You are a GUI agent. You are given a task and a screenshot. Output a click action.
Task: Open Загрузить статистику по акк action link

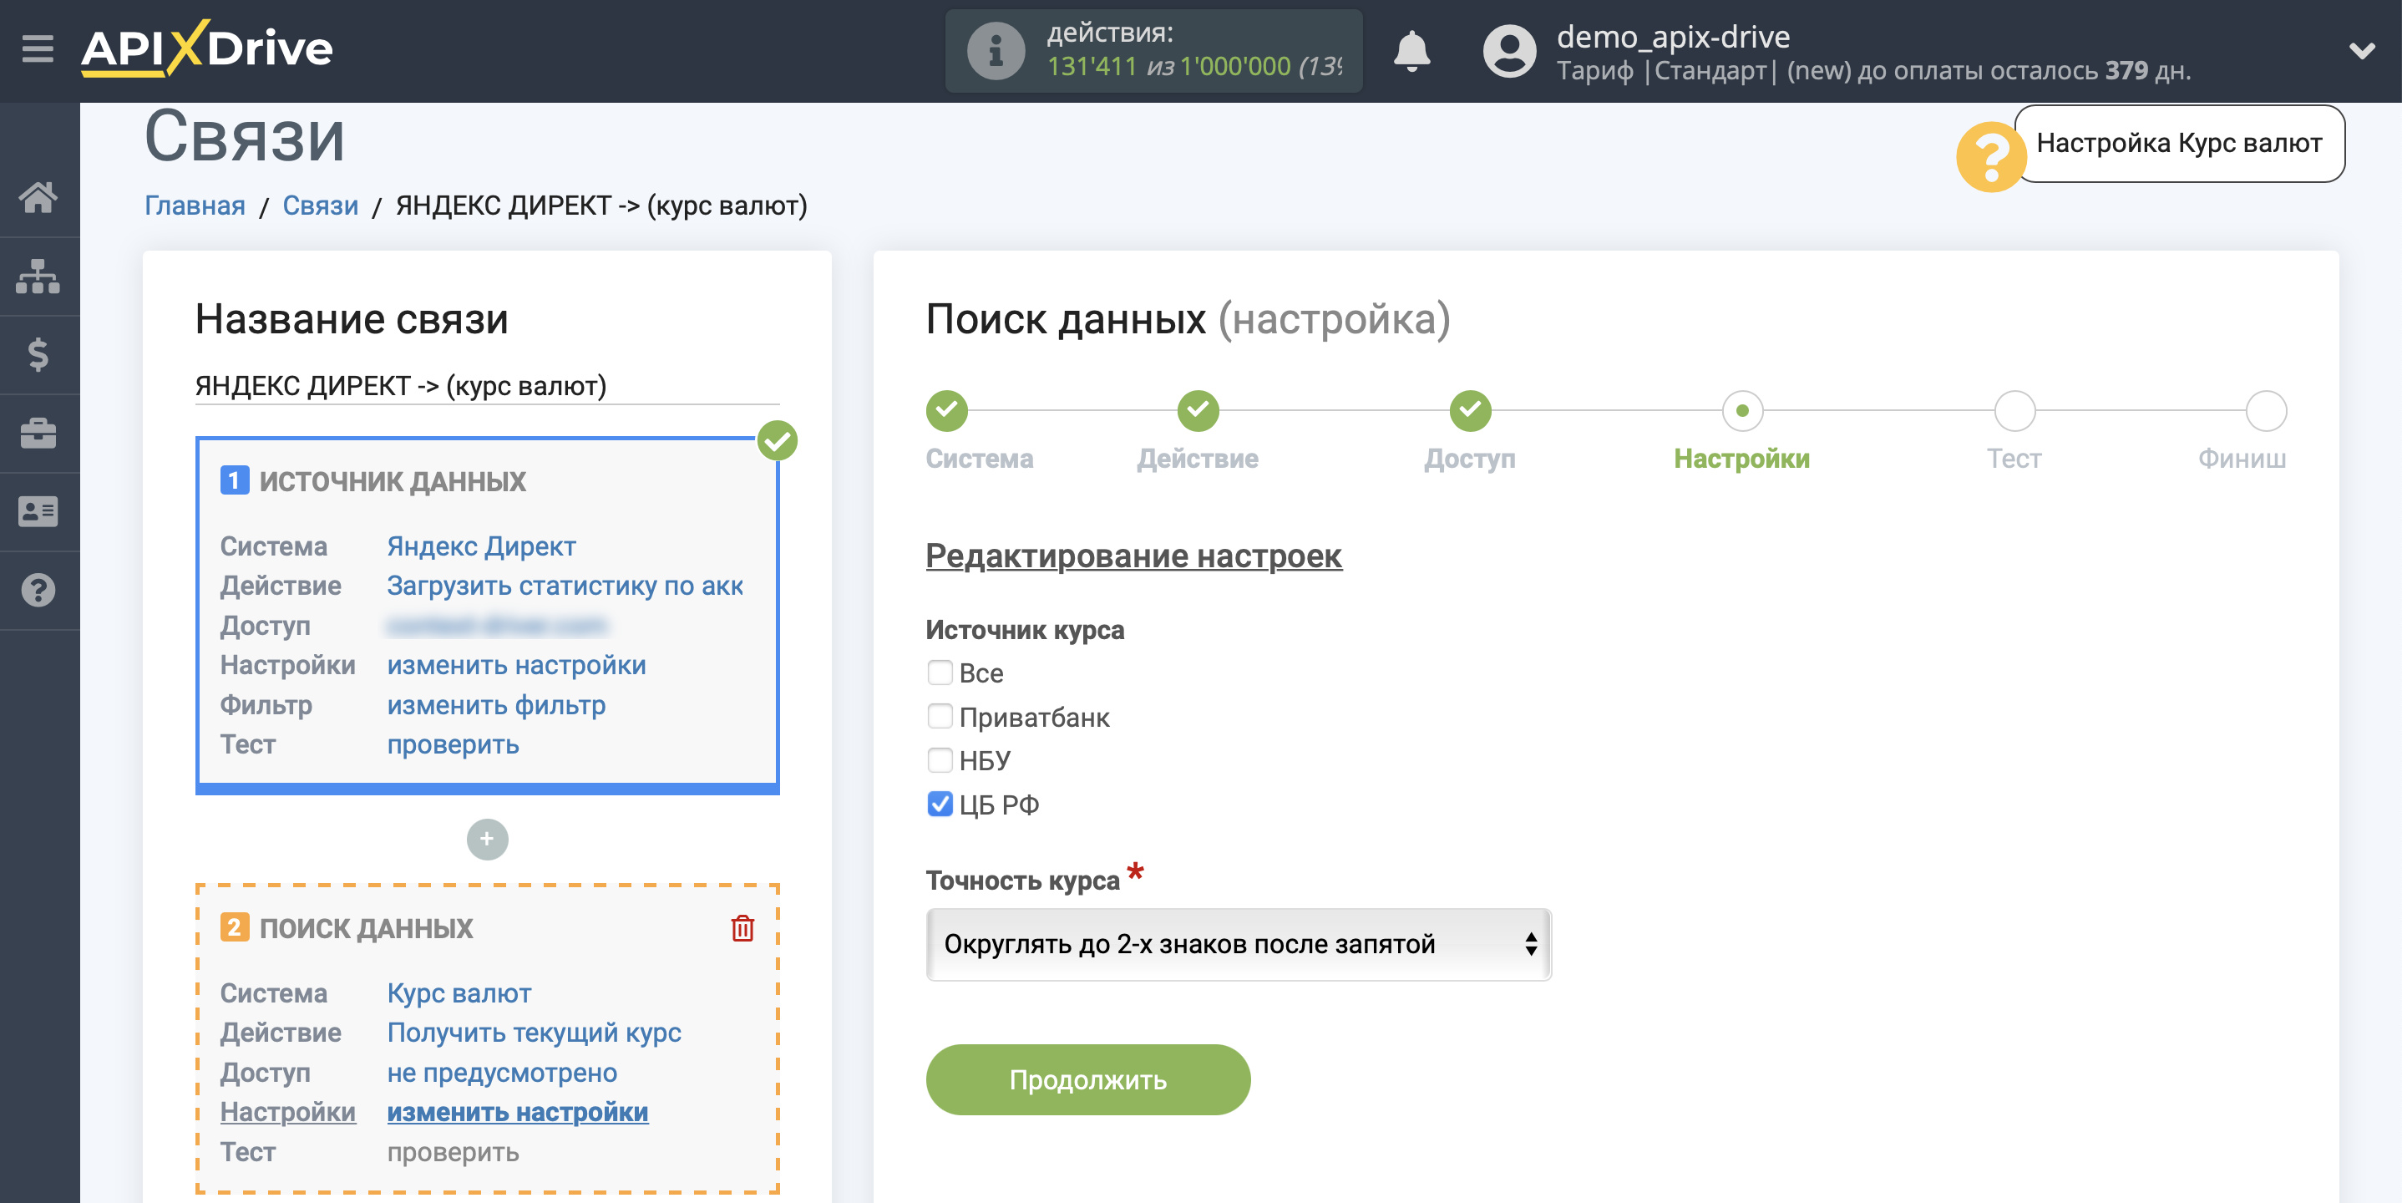[565, 585]
